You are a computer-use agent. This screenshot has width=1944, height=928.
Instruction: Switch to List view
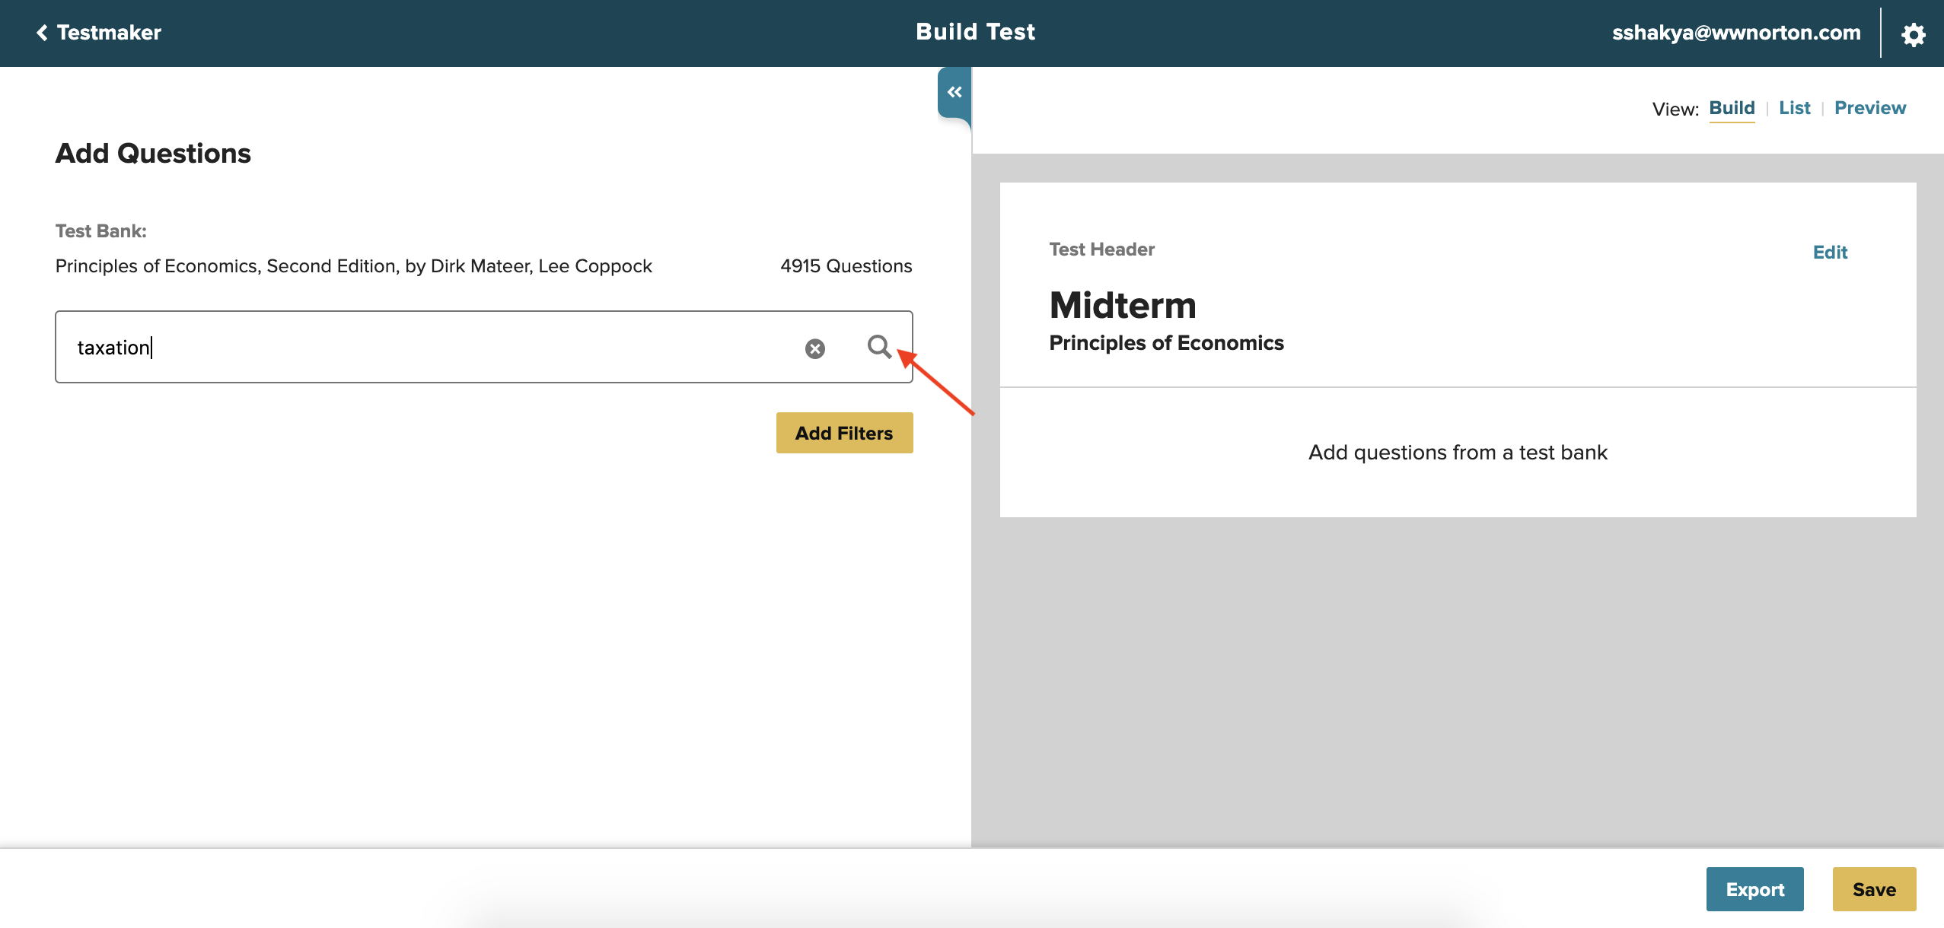1794,108
